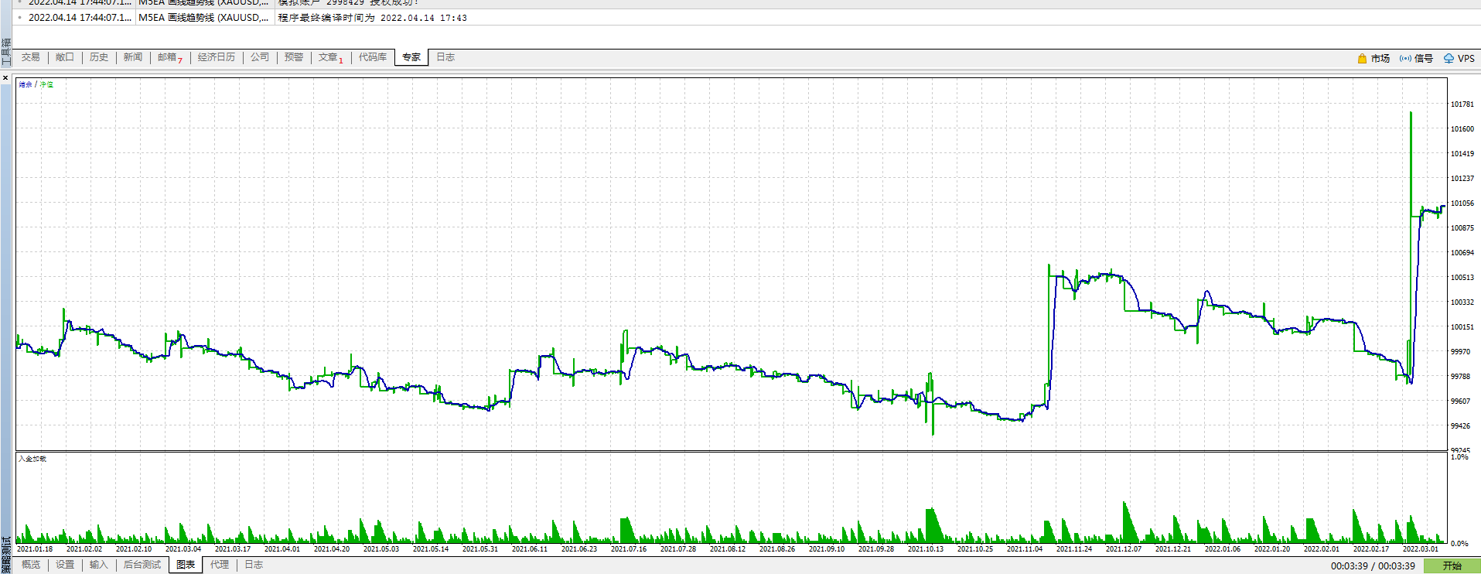Open the tester 输入 inputs tab
1481x574 pixels.
point(99,565)
